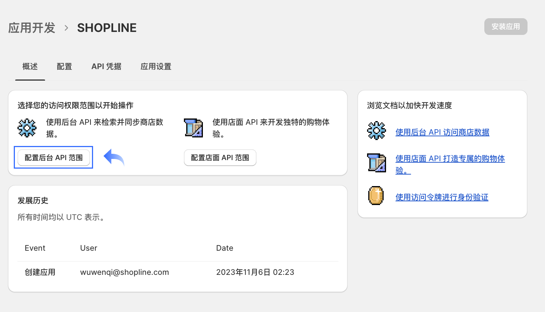Screen dimensions: 545x312
Task: Click 配置店面 API 范围
Action: click(x=220, y=157)
